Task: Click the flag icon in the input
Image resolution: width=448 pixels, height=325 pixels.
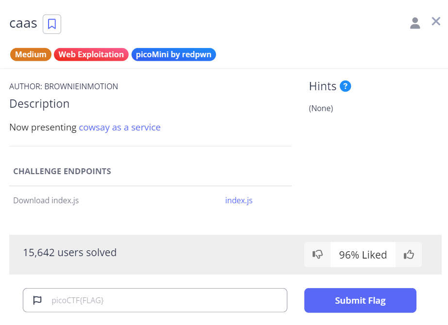Action: (37, 300)
